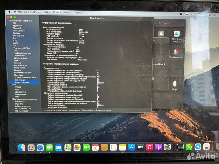
Task: Select Apple Pay in the sidebar
Action: [17, 26]
